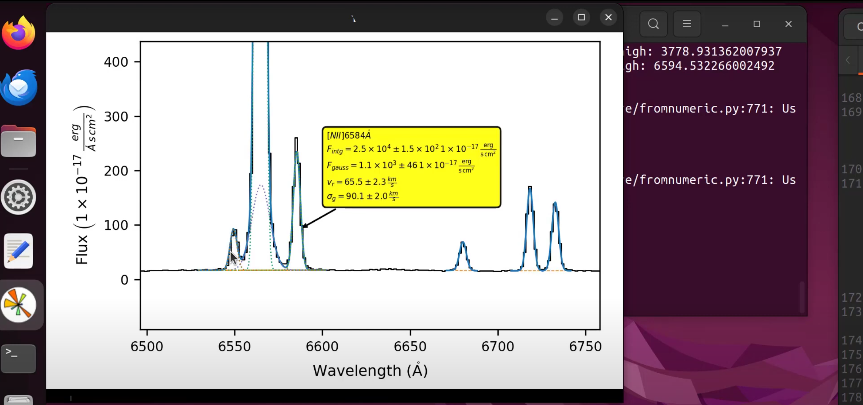Open the Files manager in dock
The height and width of the screenshot is (405, 863).
pos(18,141)
